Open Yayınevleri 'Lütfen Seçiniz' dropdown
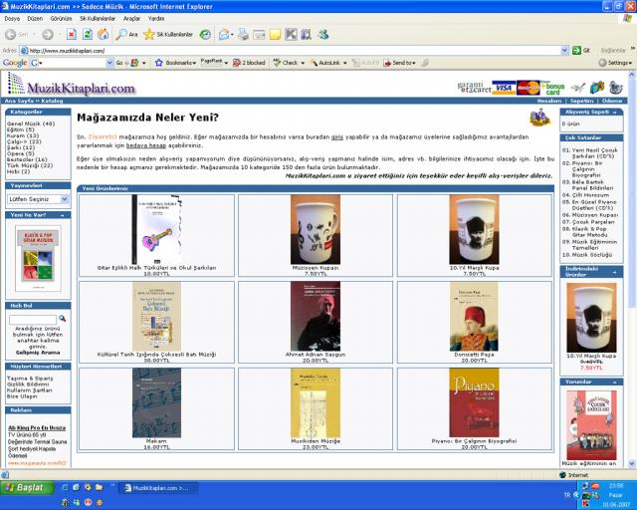Viewport: 637px width, 510px height. point(38,199)
